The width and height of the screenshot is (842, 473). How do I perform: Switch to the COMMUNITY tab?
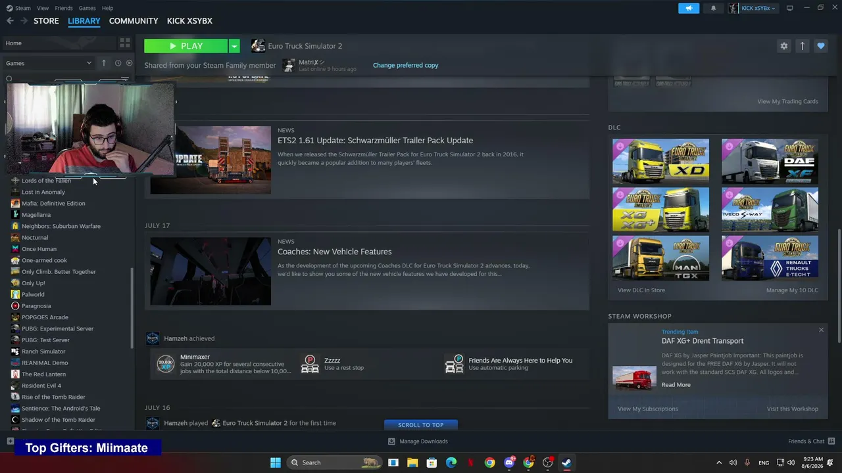click(134, 21)
